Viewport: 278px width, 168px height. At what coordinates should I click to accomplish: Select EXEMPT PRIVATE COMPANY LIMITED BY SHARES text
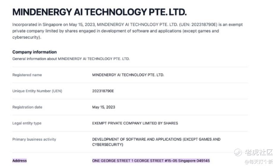(135, 123)
